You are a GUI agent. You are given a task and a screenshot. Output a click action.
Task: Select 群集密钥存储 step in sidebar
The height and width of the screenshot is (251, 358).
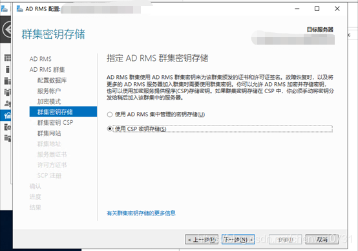(x=63, y=112)
